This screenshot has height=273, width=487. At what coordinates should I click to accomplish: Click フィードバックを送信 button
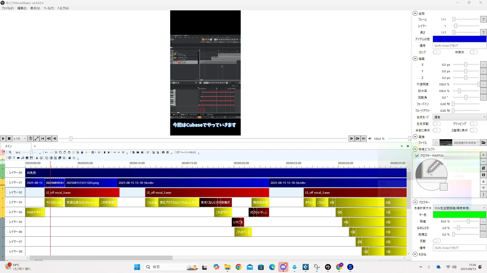pyautogui.click(x=186, y=152)
